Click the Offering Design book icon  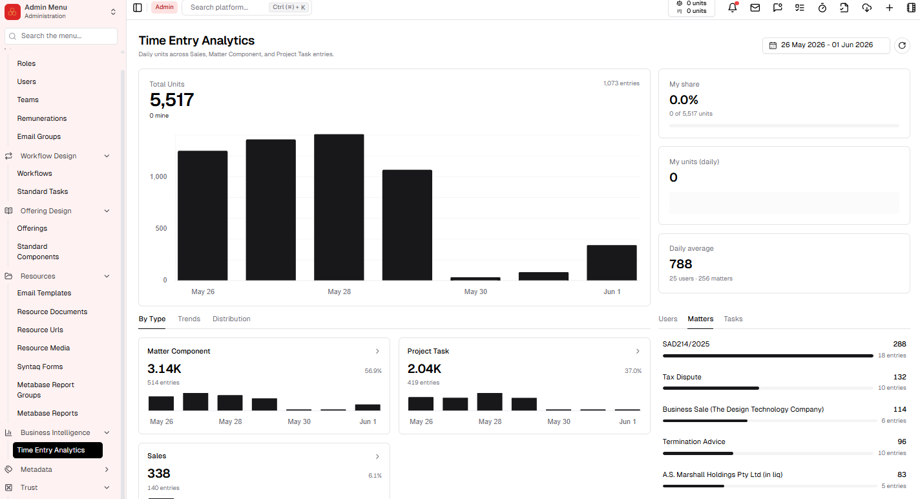(8, 211)
